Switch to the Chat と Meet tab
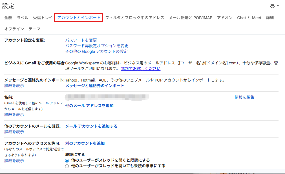Image resolution: width=285 pixels, height=174 pixels. [x=249, y=17]
